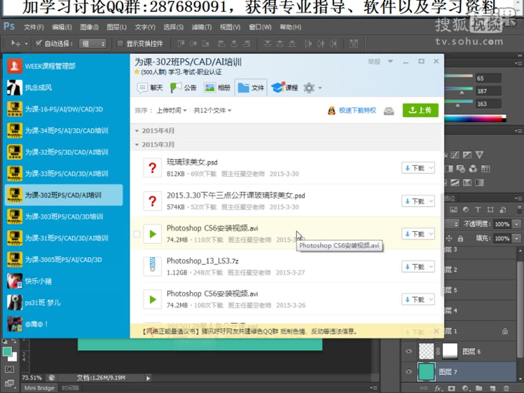The width and height of the screenshot is (524, 393).
Task: Click the add layer style fx icon
Action: [x=438, y=388]
